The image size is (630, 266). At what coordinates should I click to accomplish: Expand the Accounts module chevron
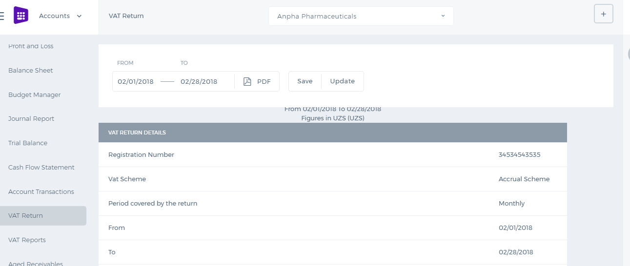coord(79,16)
